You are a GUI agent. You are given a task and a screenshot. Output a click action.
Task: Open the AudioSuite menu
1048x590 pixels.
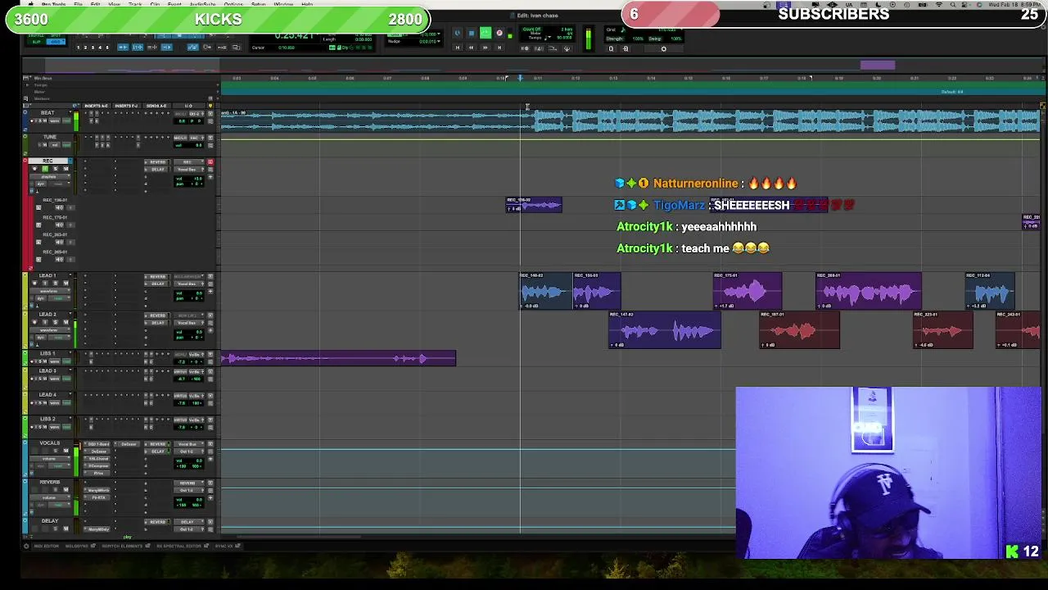coord(202,4)
